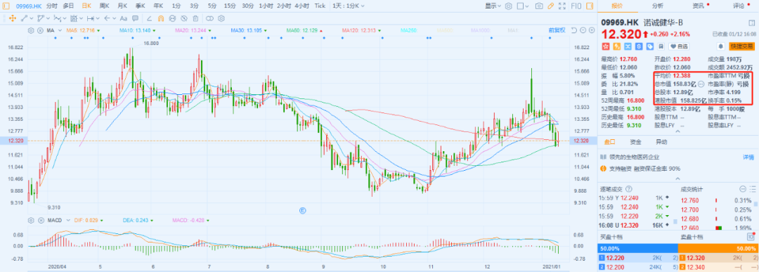
Task: Toggle the orange magnet snap tool
Action: point(161,18)
